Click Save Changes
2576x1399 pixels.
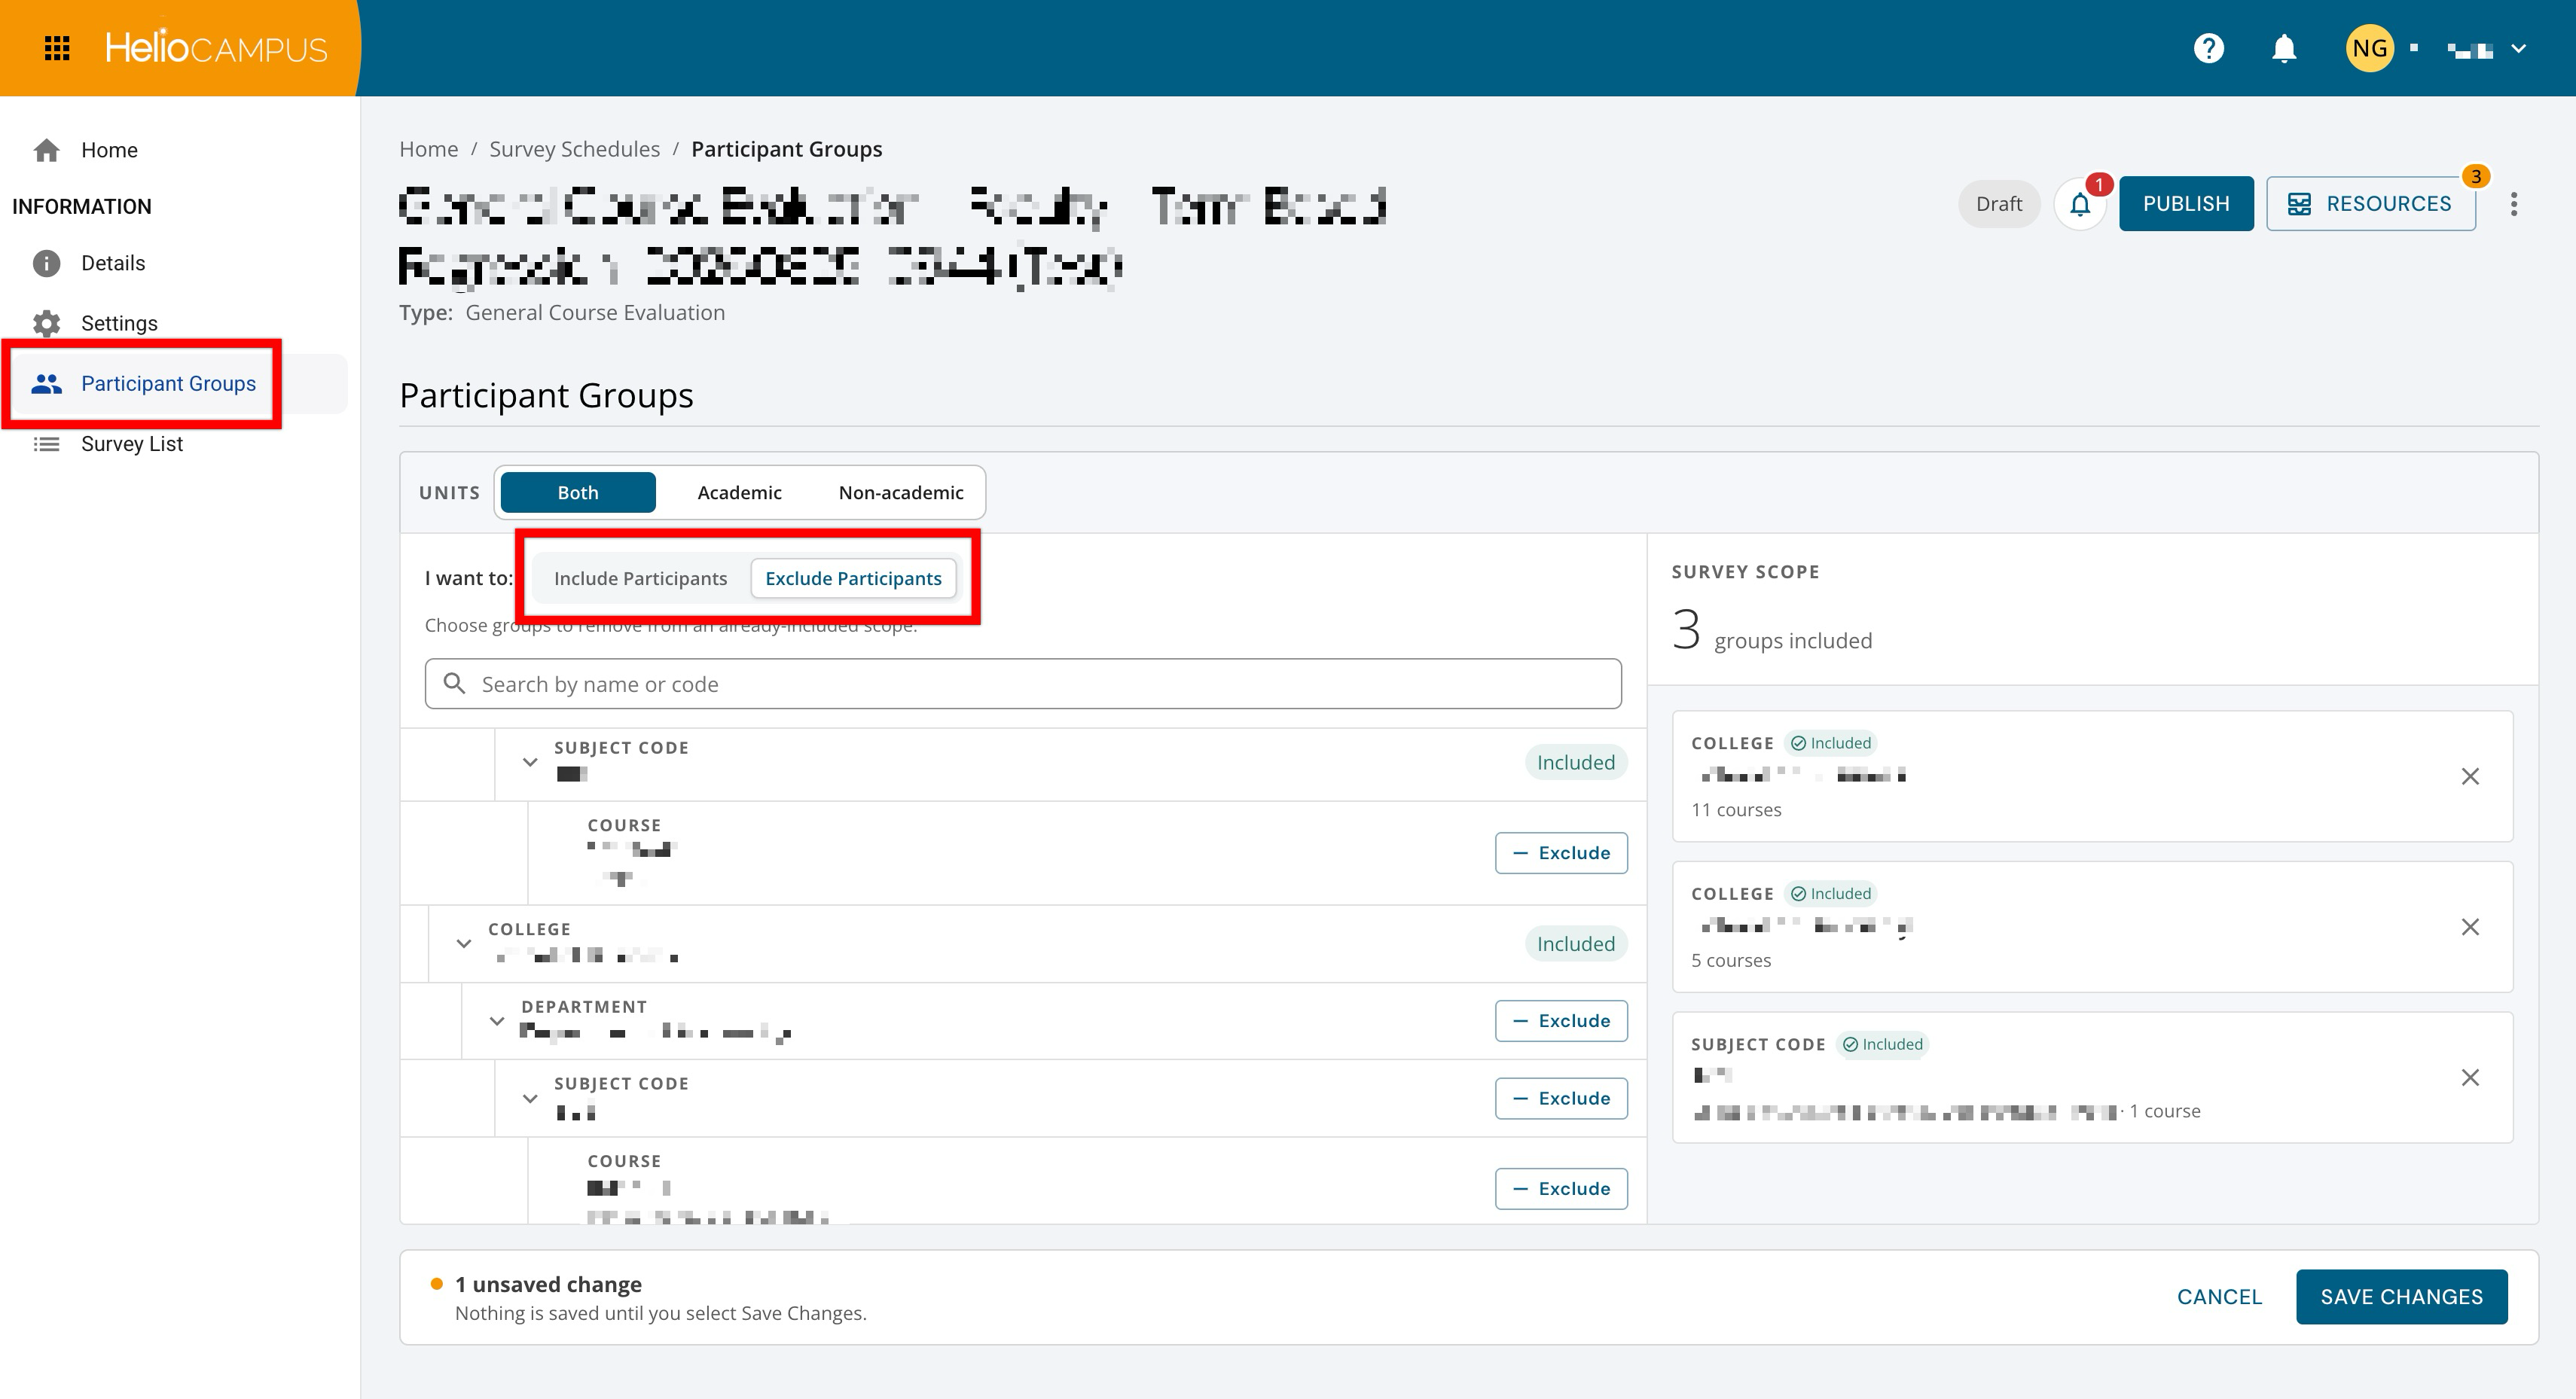2401,1297
